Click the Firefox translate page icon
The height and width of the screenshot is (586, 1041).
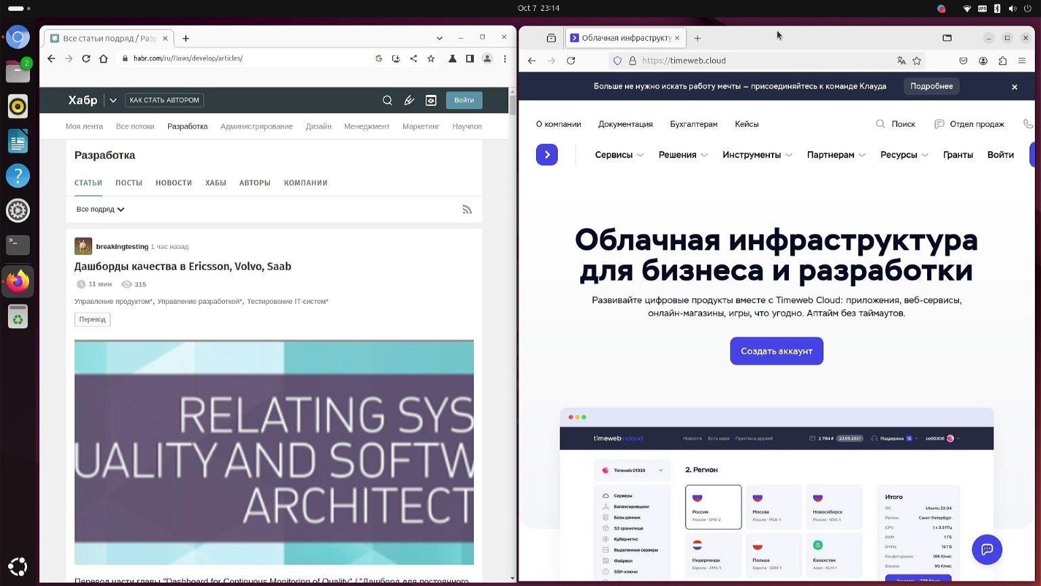[901, 60]
